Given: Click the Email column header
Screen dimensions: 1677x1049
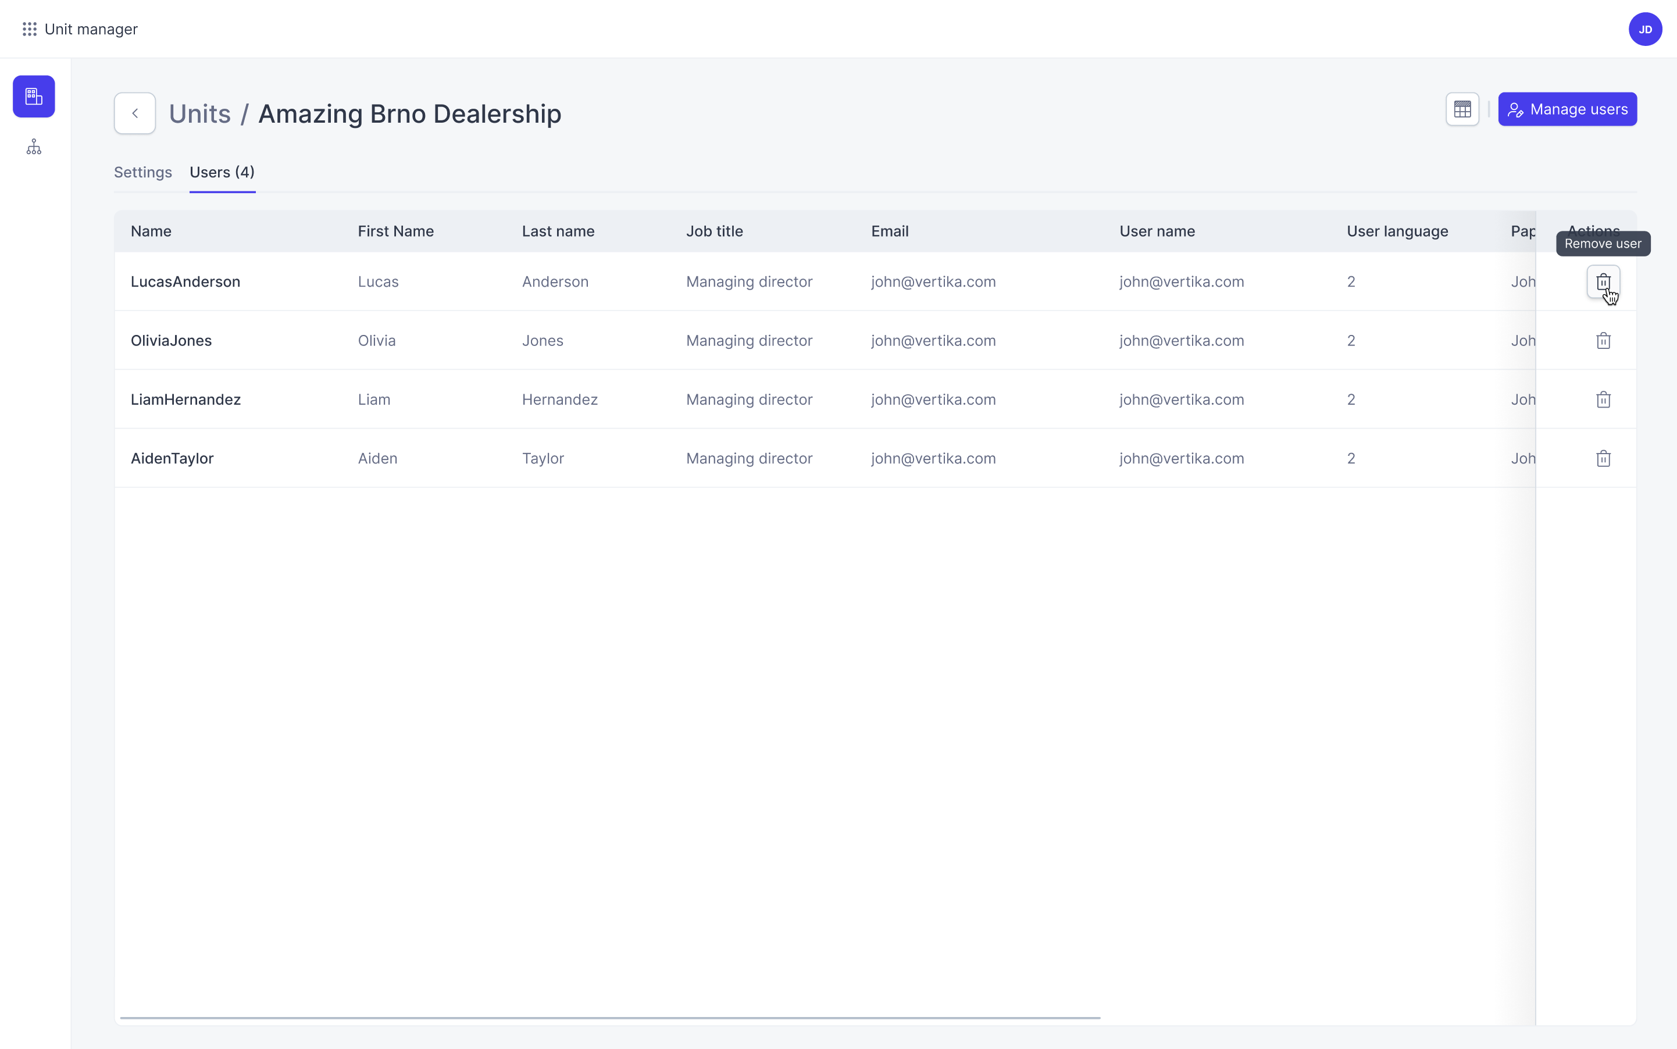Looking at the screenshot, I should 890,231.
